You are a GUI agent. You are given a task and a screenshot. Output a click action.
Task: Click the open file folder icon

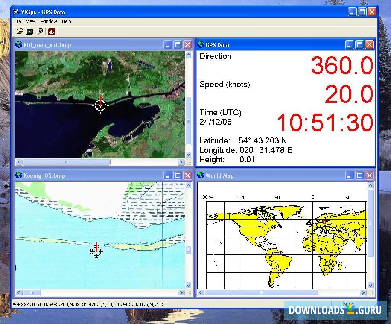point(20,31)
